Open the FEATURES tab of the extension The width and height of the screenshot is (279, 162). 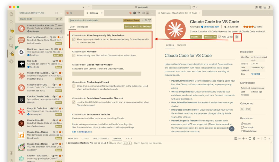[181, 45]
